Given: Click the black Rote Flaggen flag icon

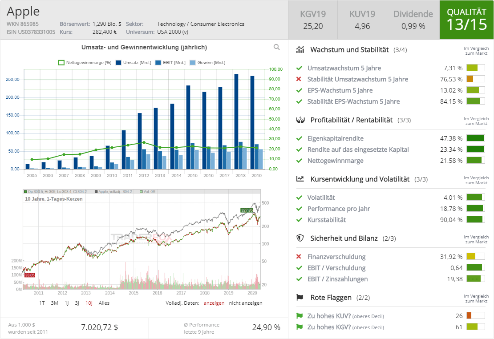Looking at the screenshot, I should coord(300,298).
